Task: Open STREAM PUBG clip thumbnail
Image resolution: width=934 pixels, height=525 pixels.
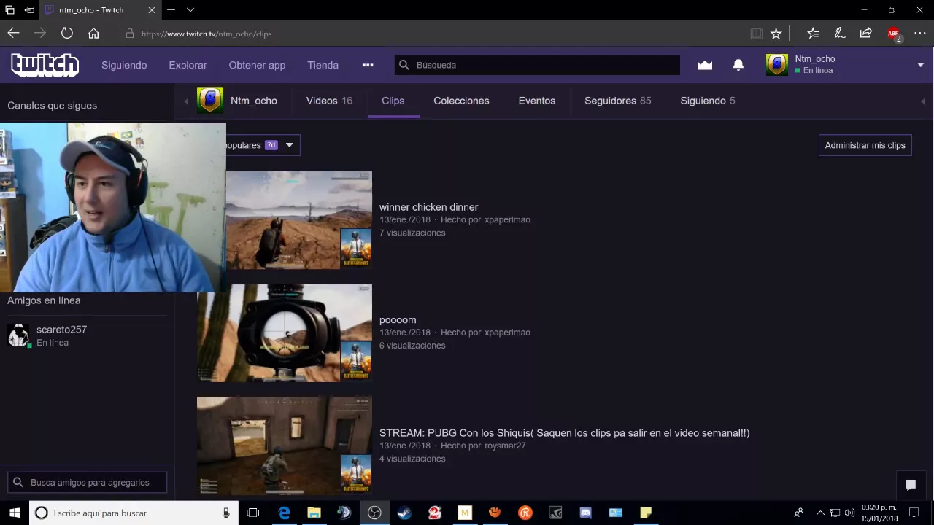Action: 285,446
